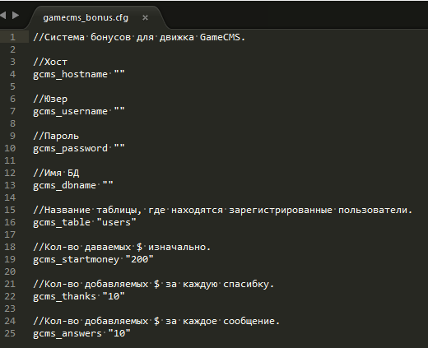Click line number 25 in gutter
The width and height of the screenshot is (428, 348).
click(10, 333)
